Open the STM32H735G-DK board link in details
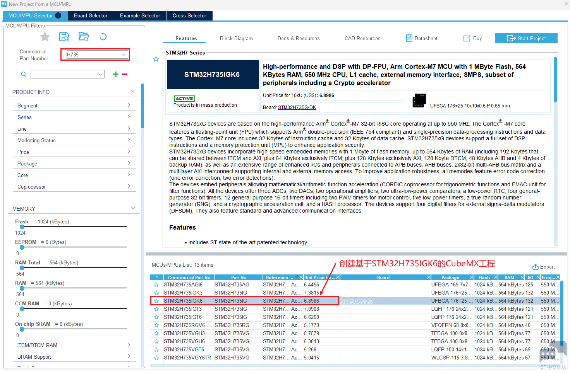 (x=297, y=107)
